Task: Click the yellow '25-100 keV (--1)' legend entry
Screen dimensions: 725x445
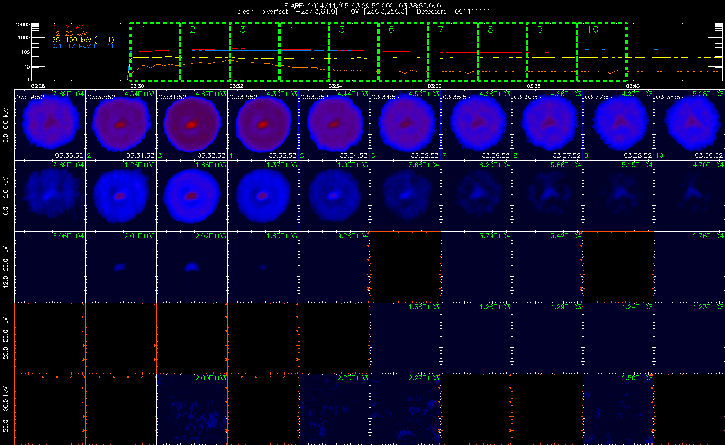Action: pyautogui.click(x=83, y=40)
